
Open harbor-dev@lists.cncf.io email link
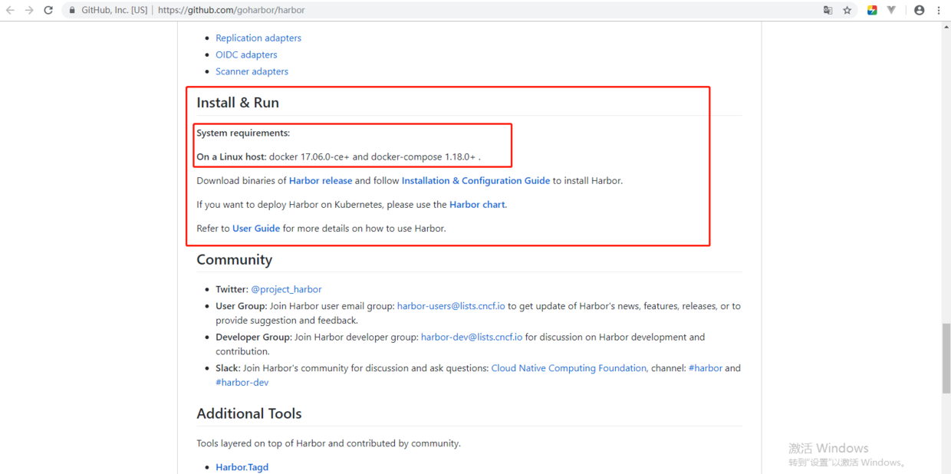click(472, 337)
